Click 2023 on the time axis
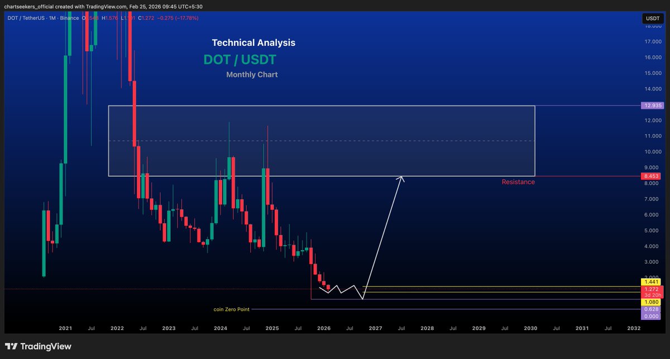This screenshot has height=359, width=670. click(169, 329)
